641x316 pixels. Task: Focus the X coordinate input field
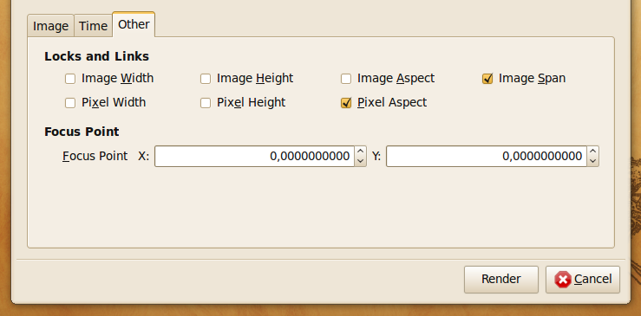click(254, 157)
